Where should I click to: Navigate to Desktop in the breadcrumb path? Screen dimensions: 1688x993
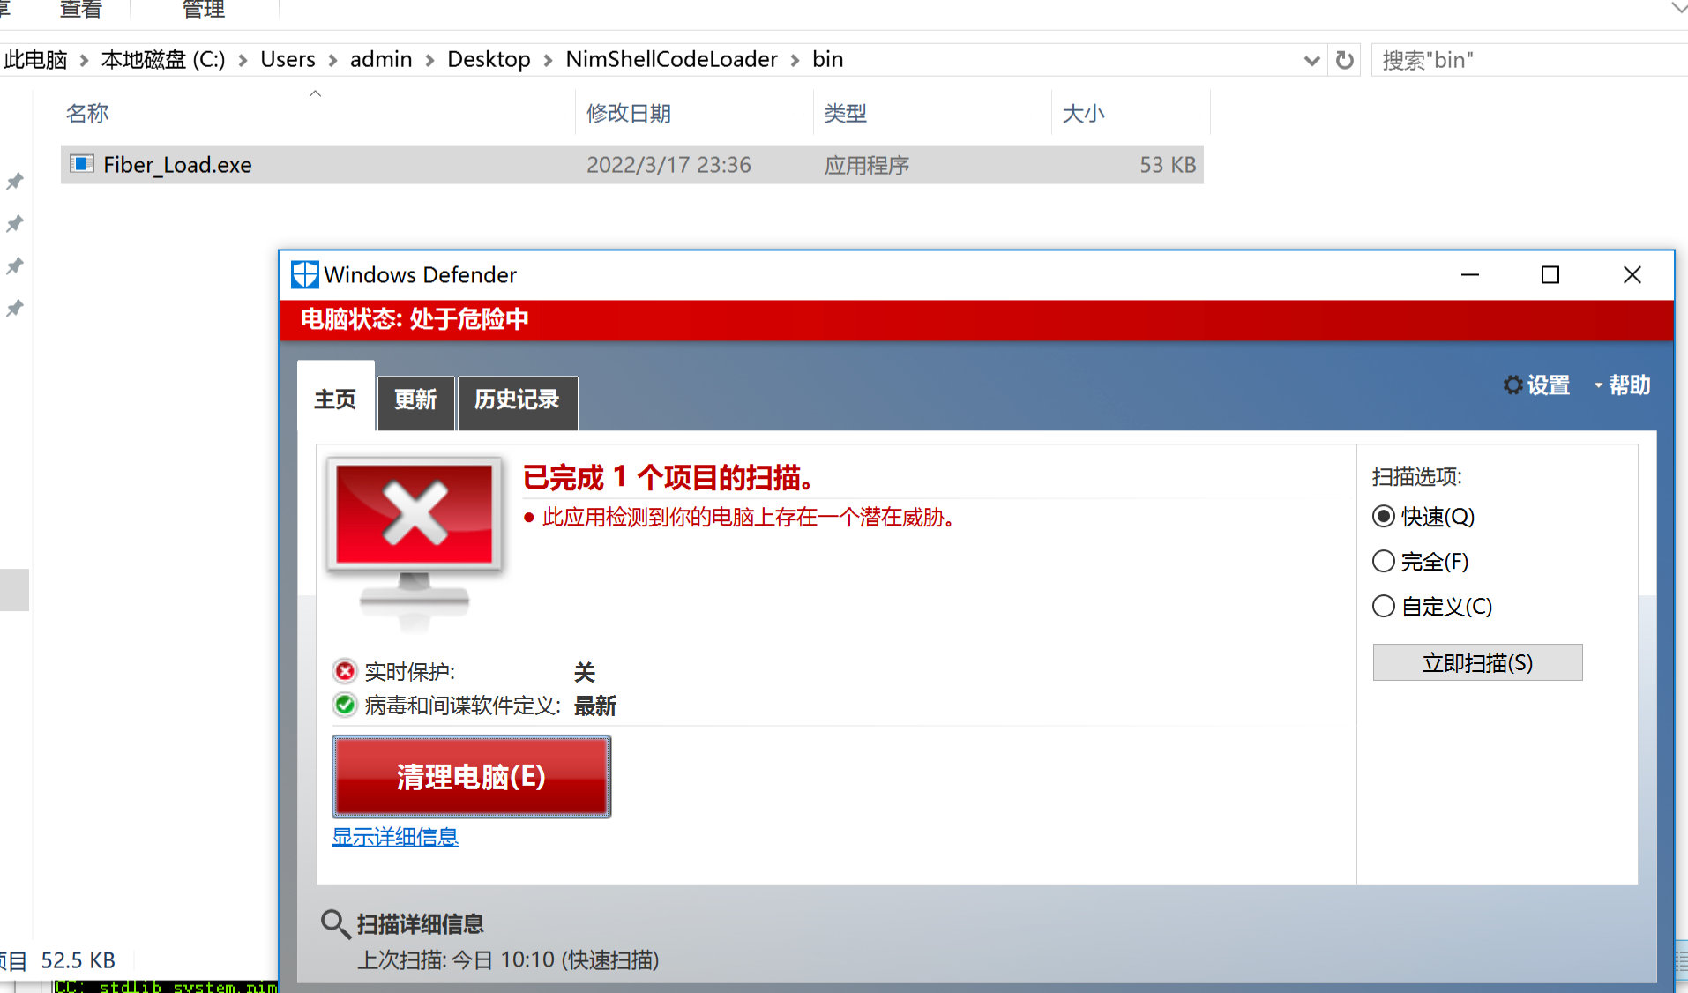click(x=489, y=59)
